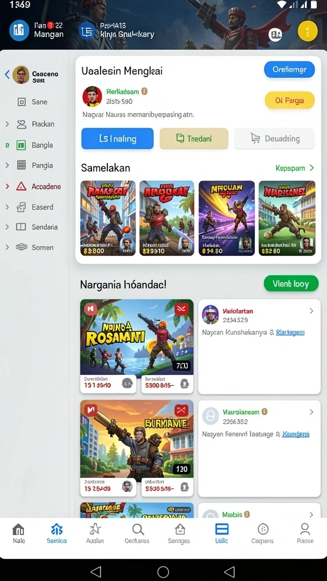Tap the blue Oreliemar button
This screenshot has width=327, height=581.
pyautogui.click(x=290, y=69)
